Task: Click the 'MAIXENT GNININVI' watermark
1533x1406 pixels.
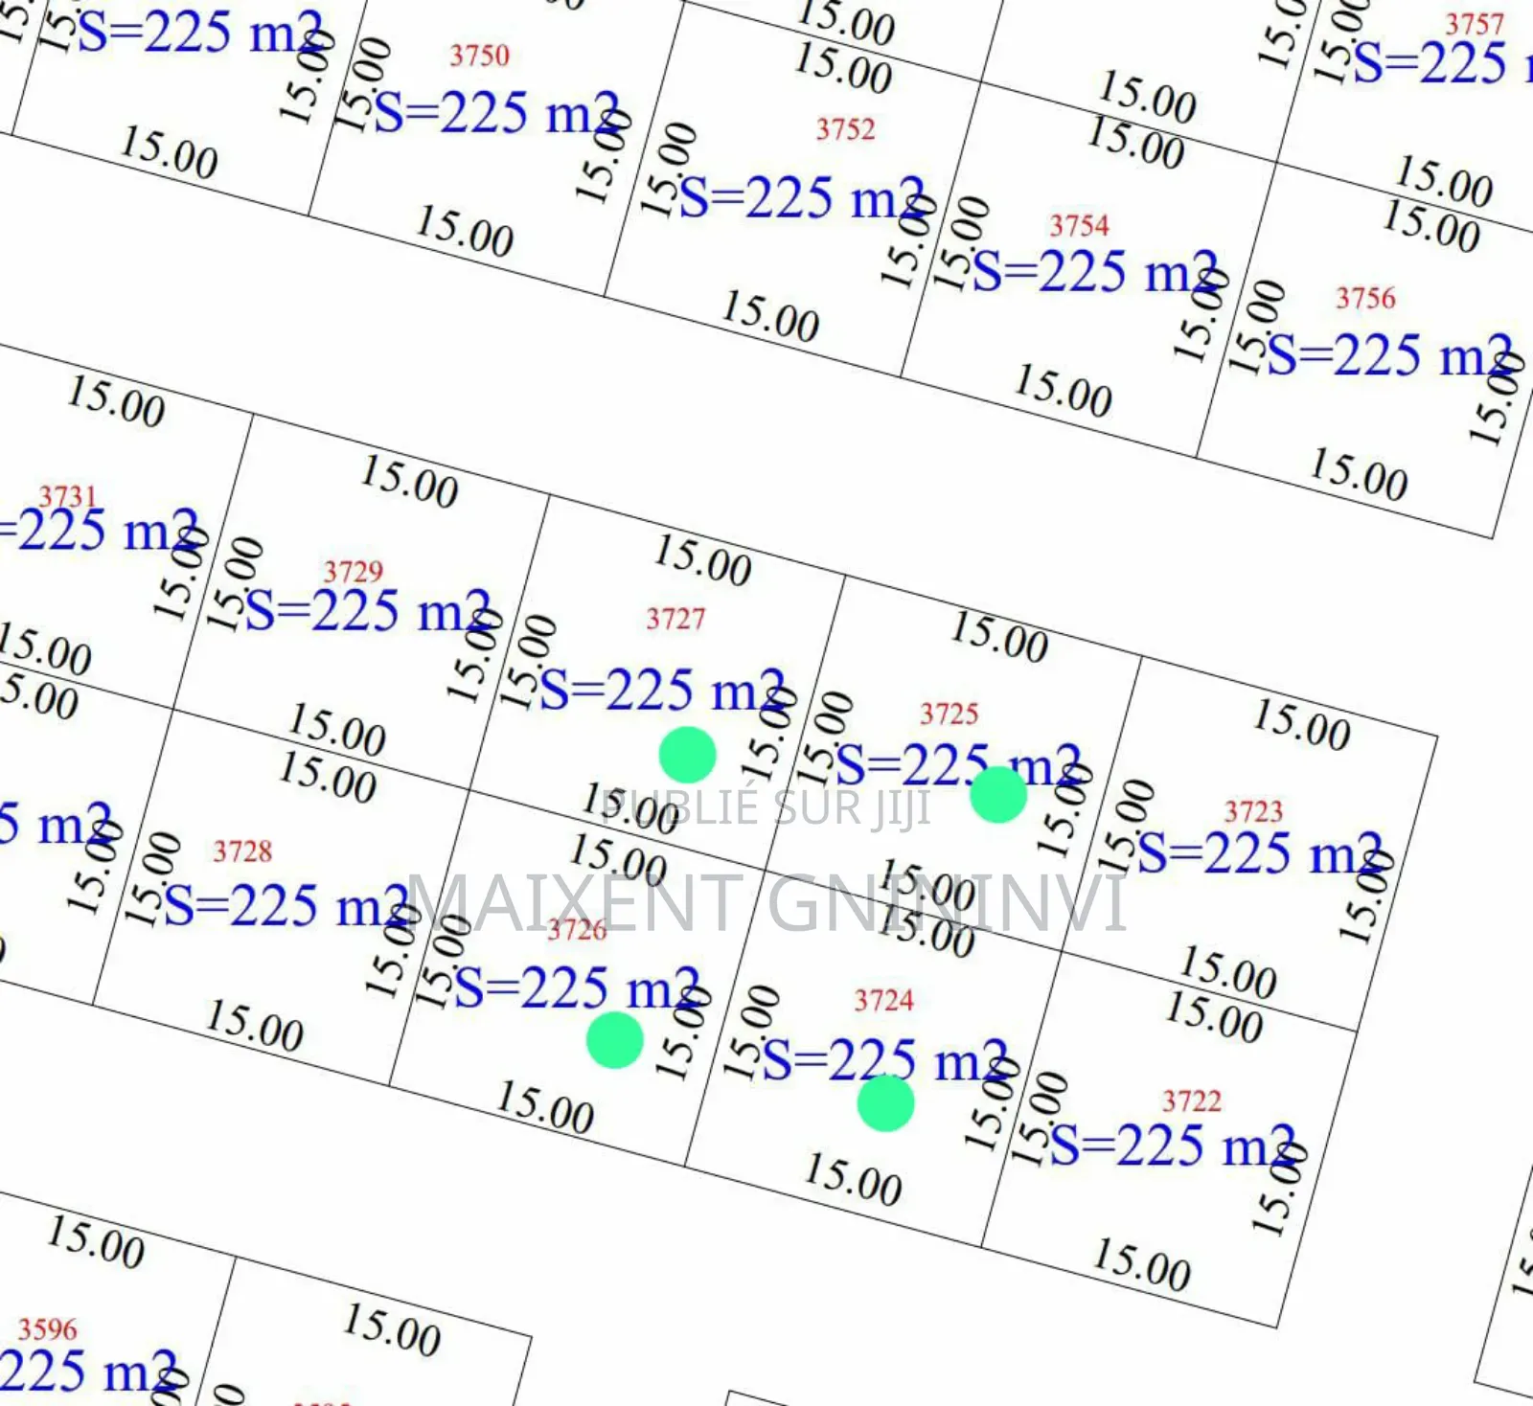Action: point(766,903)
